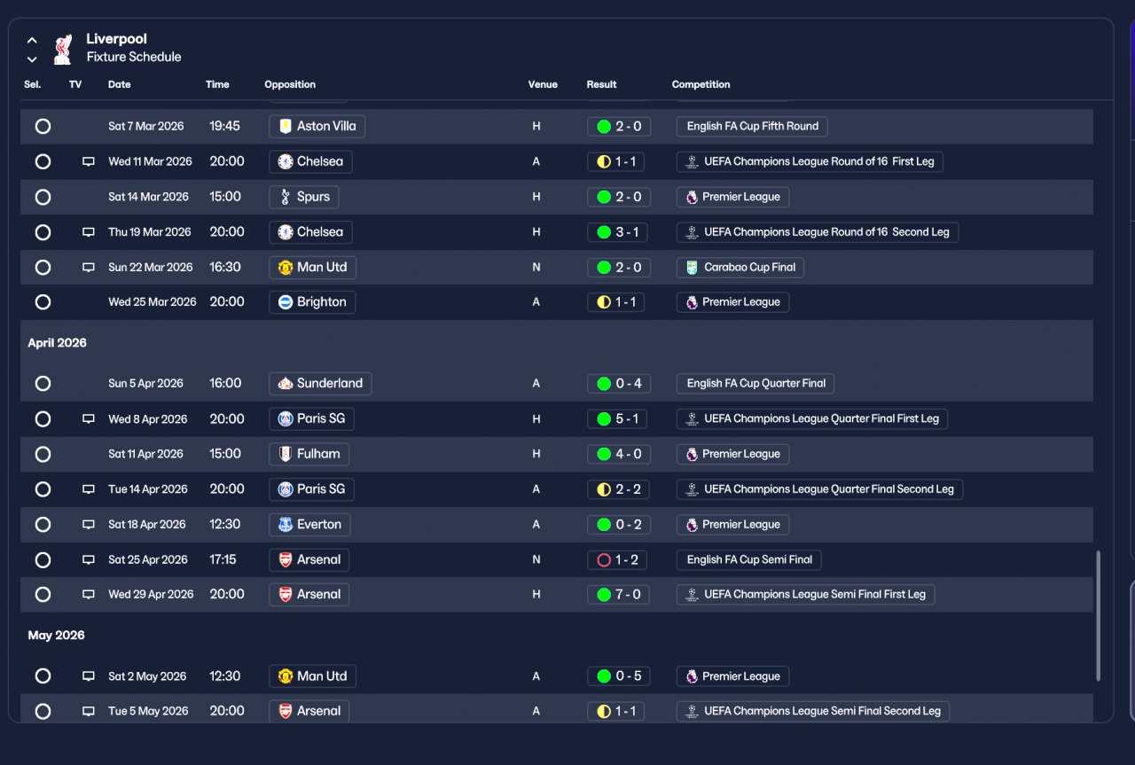Click the fixture list vertical scrollbar
This screenshot has height=765, width=1135.
1098,615
